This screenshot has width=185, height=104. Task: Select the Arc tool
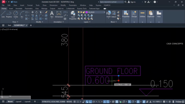click(22, 14)
